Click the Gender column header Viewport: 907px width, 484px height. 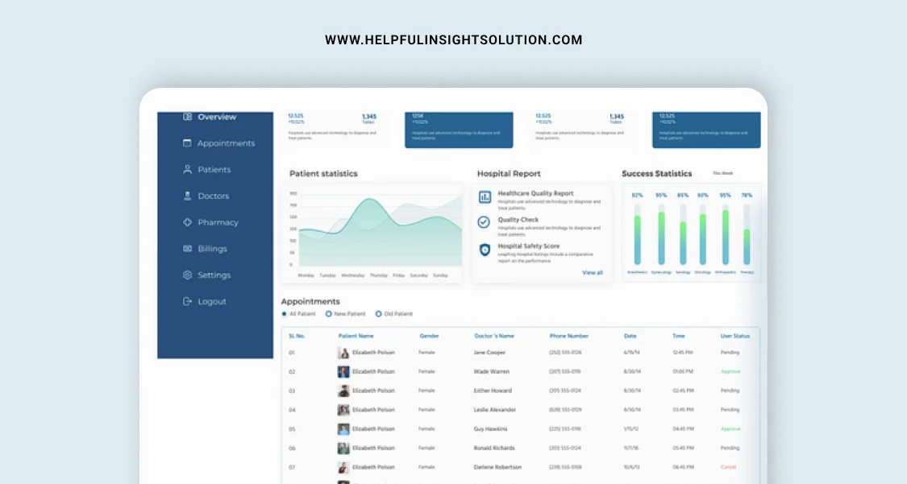coord(429,336)
